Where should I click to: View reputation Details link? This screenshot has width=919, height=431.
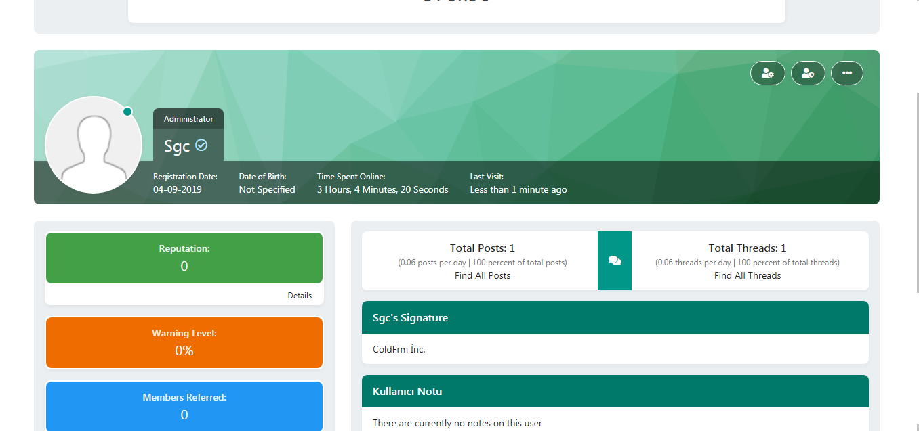[x=300, y=296]
